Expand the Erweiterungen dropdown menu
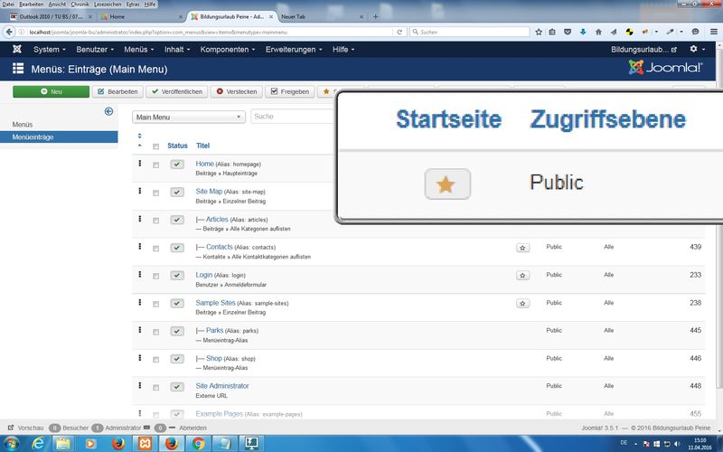 click(296, 49)
